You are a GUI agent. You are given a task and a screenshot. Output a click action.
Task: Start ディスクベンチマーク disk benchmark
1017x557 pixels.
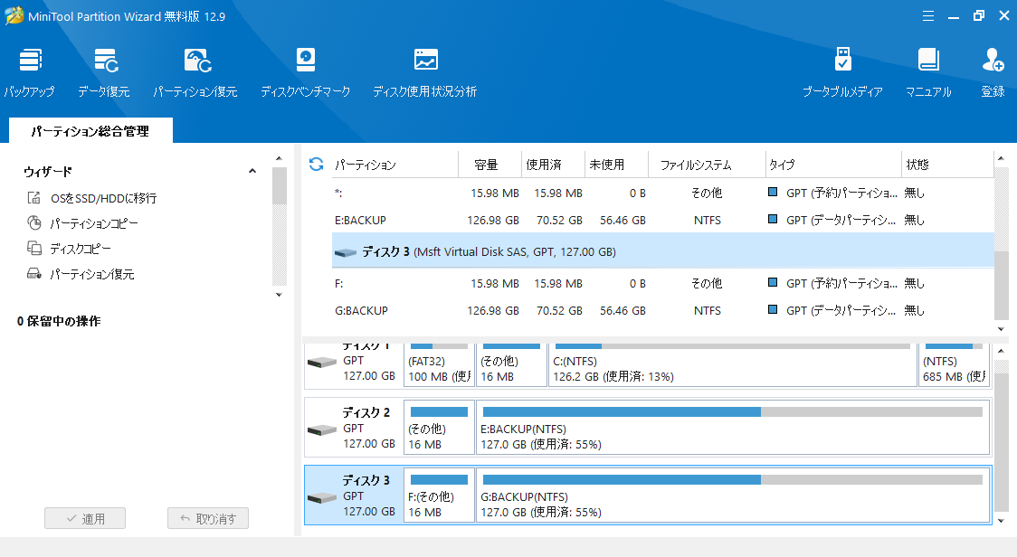tap(306, 72)
